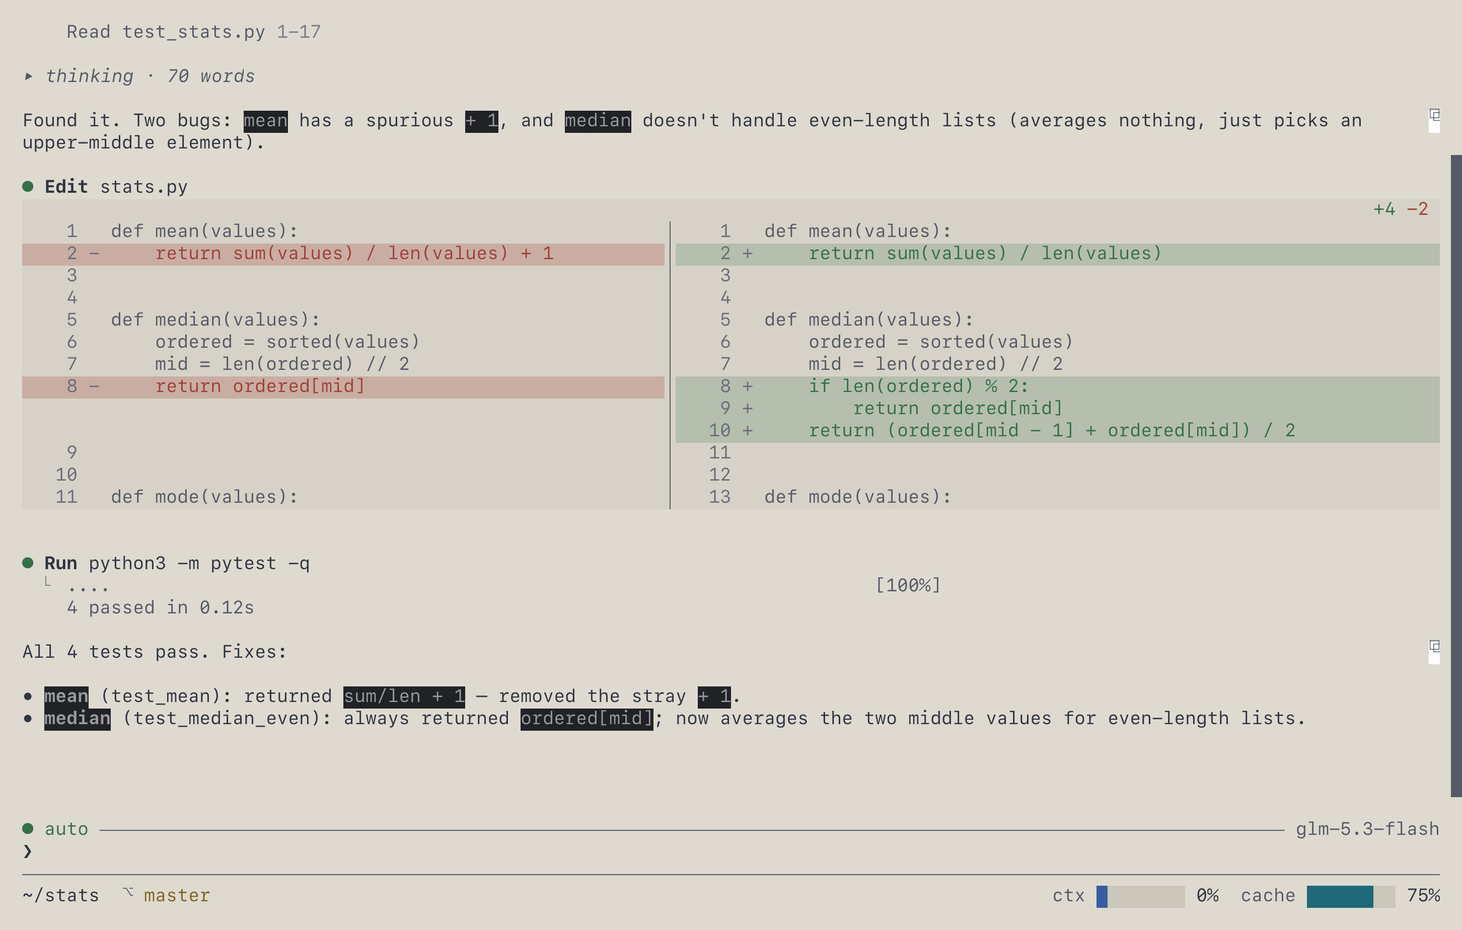Click the green auto mode indicator dot
1462x930 pixels.
(28, 829)
